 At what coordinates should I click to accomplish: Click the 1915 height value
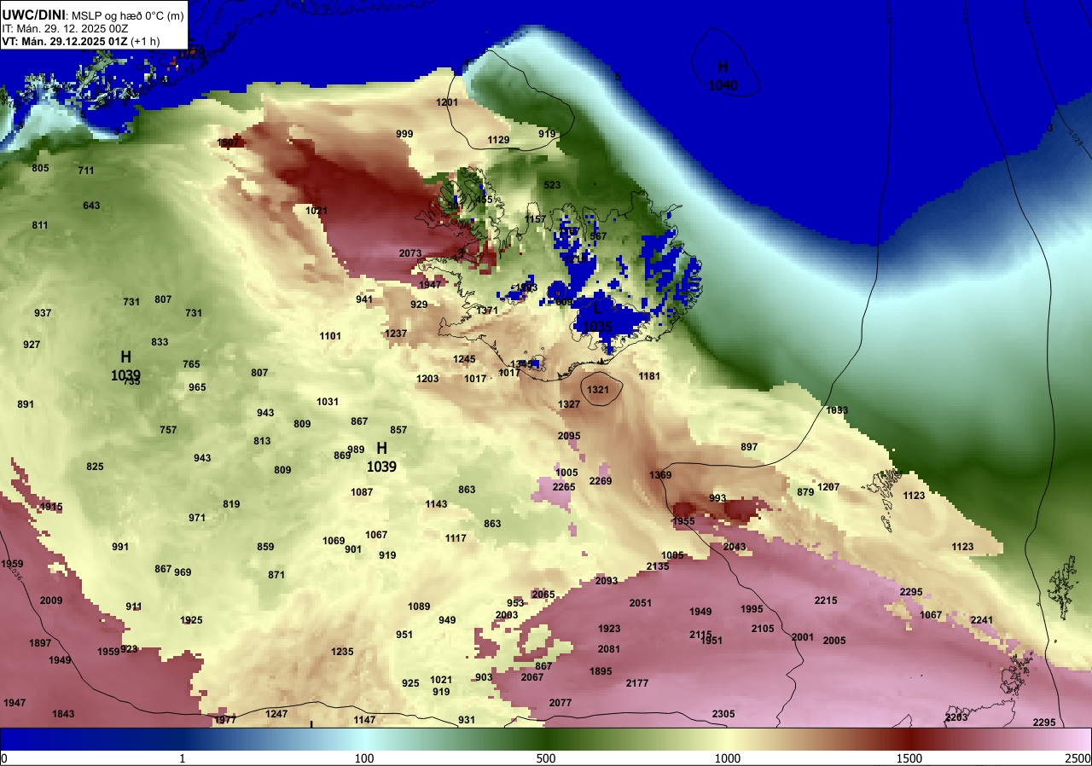click(x=51, y=507)
